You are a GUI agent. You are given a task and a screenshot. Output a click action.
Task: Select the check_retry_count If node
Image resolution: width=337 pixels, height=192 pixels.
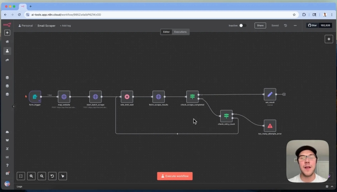click(226, 116)
